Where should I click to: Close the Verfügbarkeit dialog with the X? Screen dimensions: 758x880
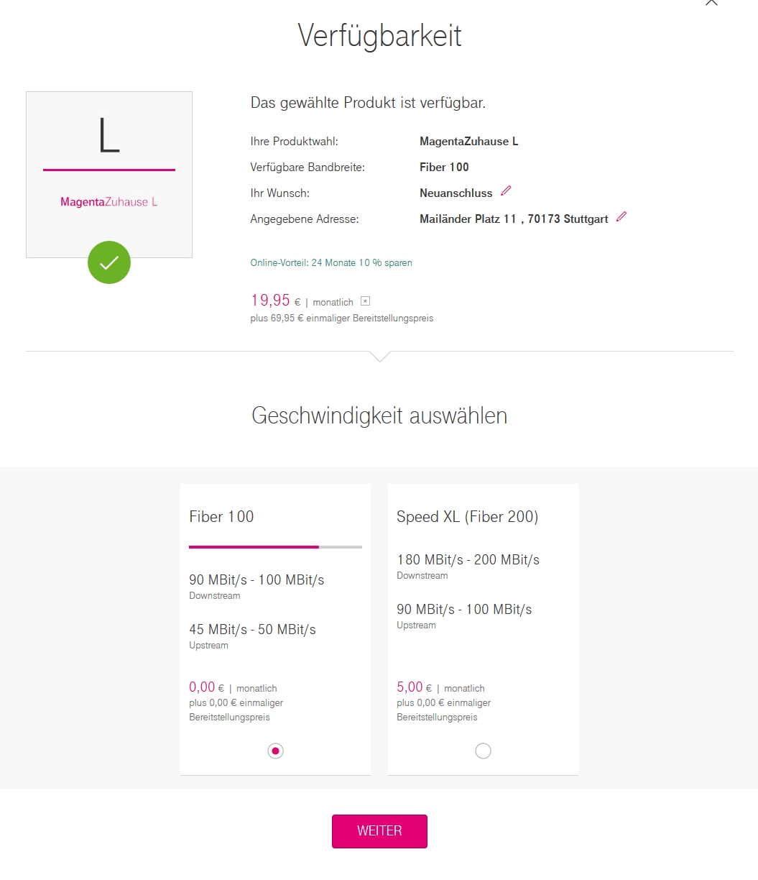click(x=711, y=2)
